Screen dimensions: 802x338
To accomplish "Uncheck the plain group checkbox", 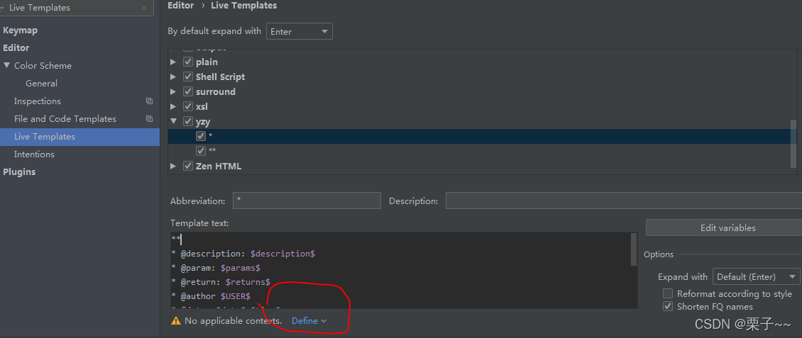I will pos(187,62).
